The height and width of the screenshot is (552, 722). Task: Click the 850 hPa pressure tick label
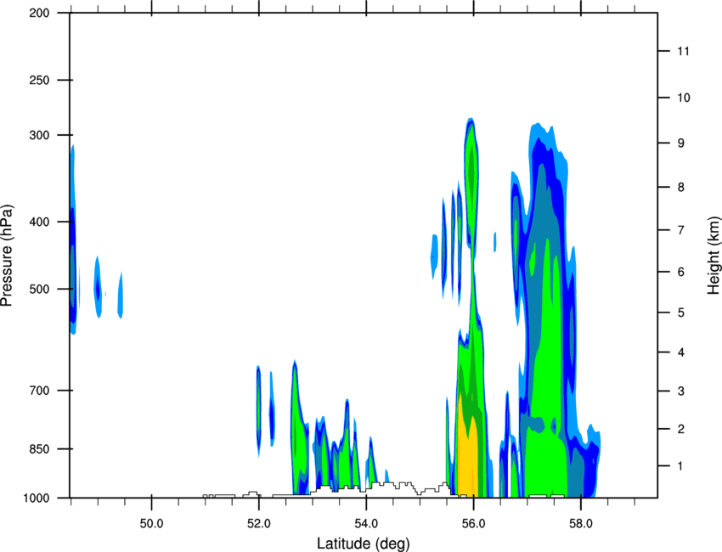pyautogui.click(x=39, y=449)
